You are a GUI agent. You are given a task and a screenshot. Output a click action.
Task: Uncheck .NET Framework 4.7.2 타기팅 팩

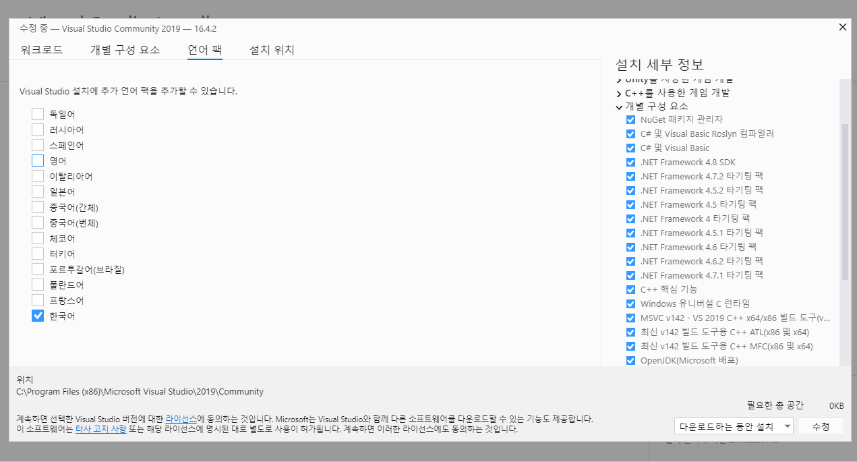pos(631,176)
